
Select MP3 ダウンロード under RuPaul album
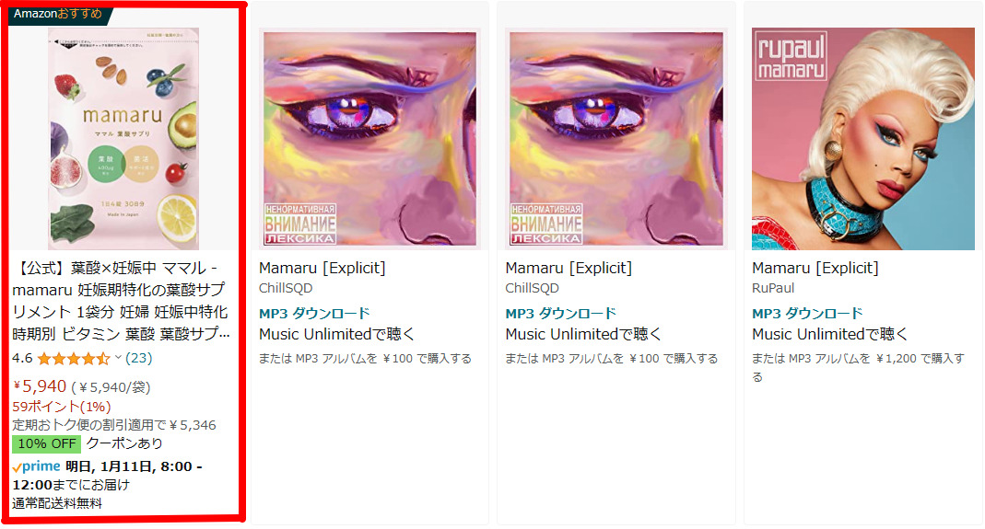click(807, 313)
